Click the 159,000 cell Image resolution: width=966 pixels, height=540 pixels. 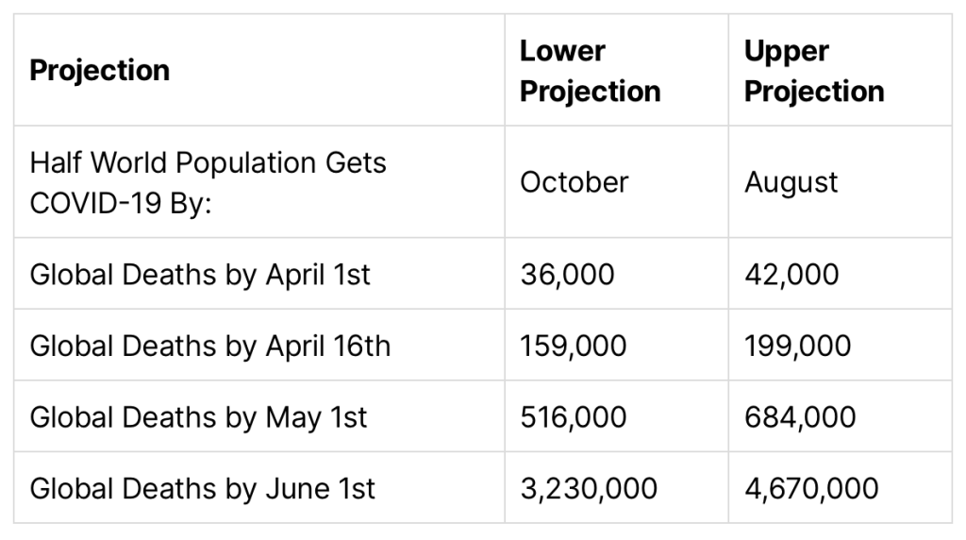(x=573, y=346)
